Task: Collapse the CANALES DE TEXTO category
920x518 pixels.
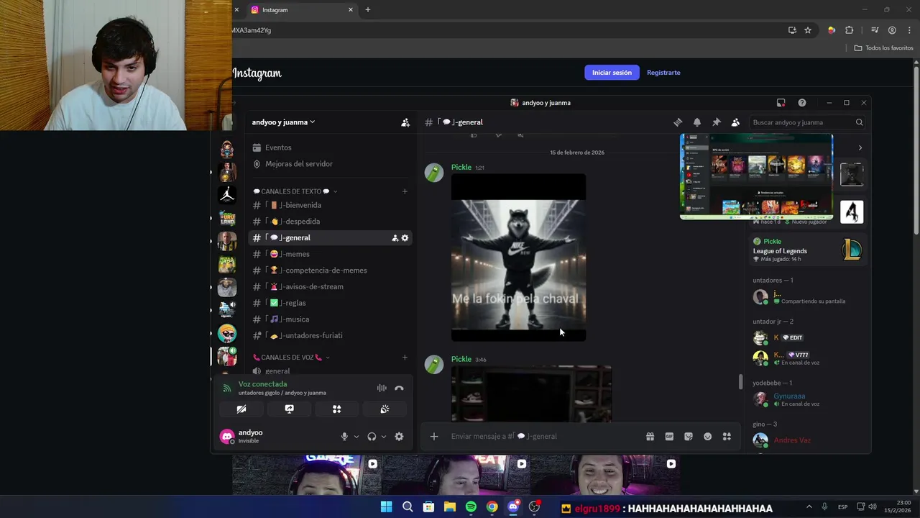Action: [295, 191]
